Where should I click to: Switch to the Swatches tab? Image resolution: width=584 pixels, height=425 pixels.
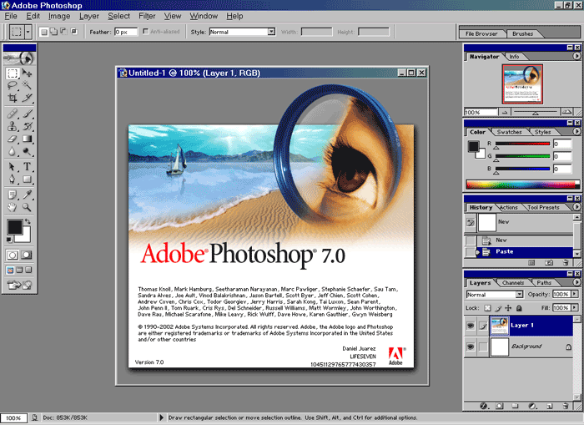509,132
